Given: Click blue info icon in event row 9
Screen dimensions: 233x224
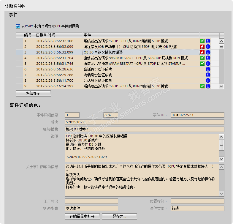Looking at the screenshot, I should [208, 86].
